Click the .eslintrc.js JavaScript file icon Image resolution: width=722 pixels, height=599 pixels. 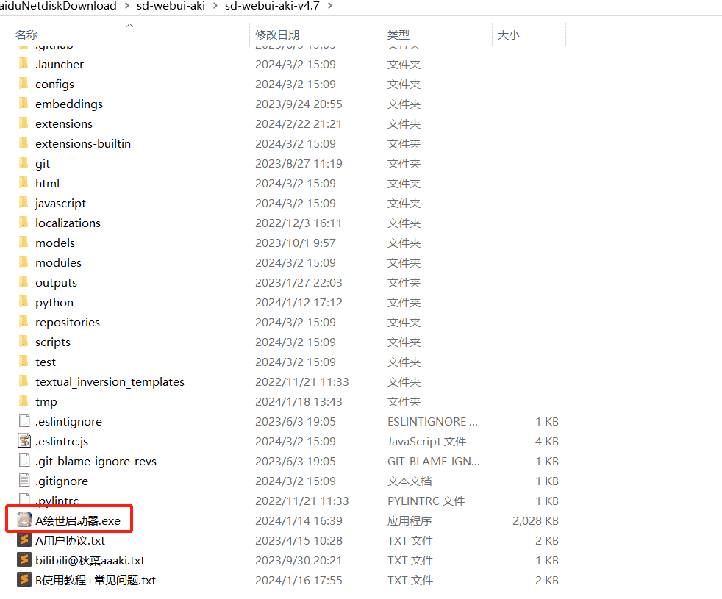(24, 441)
